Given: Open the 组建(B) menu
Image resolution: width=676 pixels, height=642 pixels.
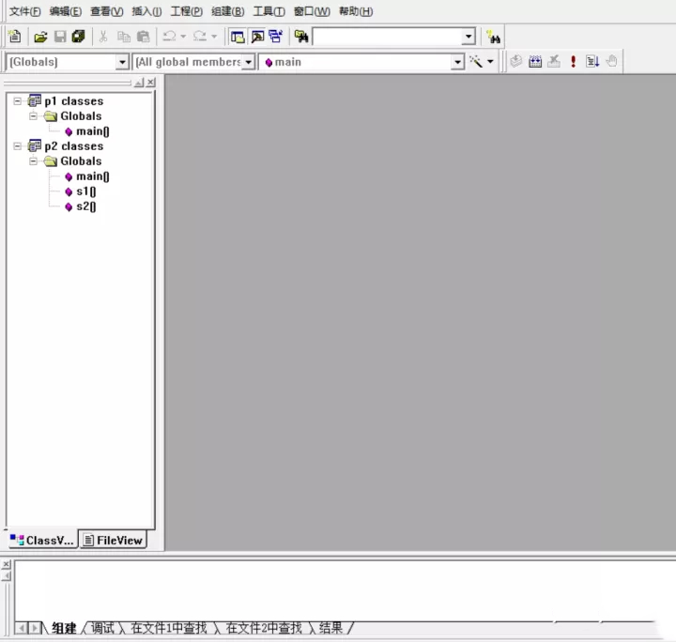Looking at the screenshot, I should pyautogui.click(x=227, y=11).
